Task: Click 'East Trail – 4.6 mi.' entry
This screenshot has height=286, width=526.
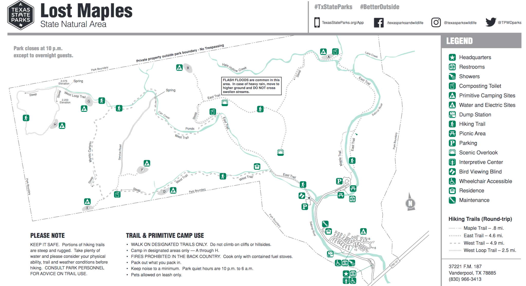Action: coord(483,235)
